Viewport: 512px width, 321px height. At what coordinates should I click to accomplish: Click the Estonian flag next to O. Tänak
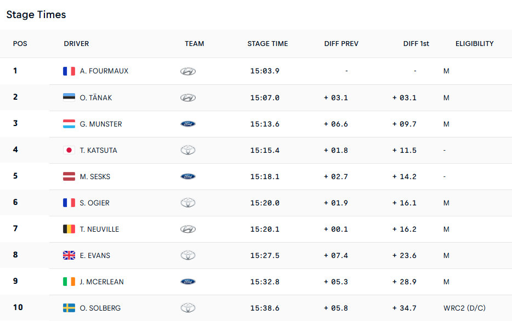coord(69,98)
